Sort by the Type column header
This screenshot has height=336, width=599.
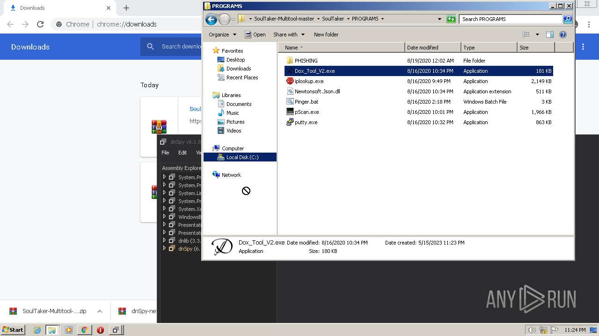pyautogui.click(x=489, y=48)
